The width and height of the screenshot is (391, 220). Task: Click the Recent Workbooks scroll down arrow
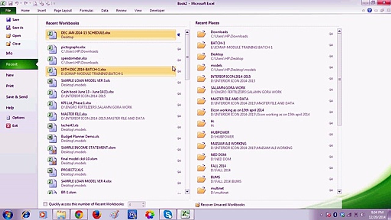[187, 192]
